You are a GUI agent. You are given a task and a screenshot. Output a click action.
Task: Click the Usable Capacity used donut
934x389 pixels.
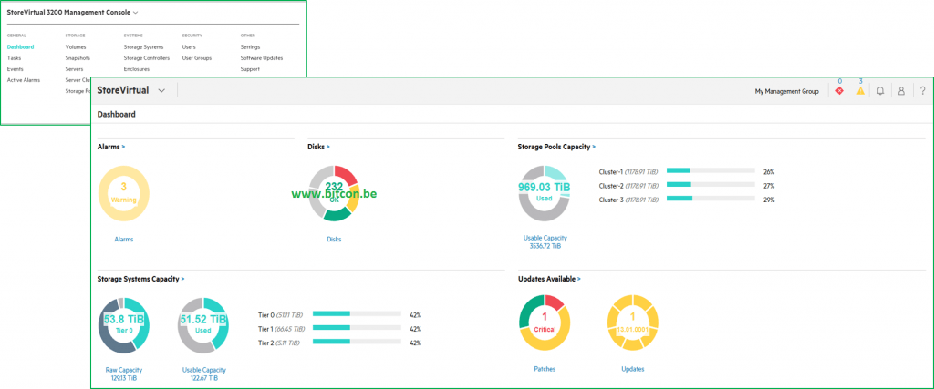click(x=203, y=324)
